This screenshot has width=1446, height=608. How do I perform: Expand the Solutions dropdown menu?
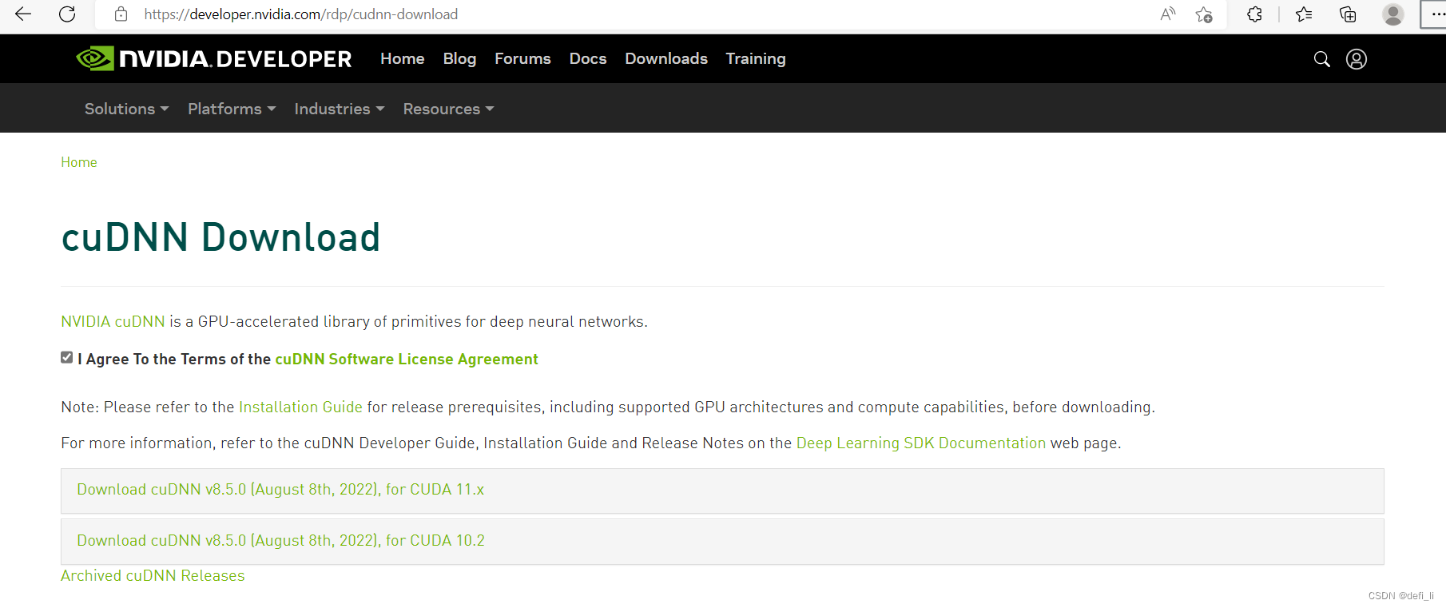126,109
